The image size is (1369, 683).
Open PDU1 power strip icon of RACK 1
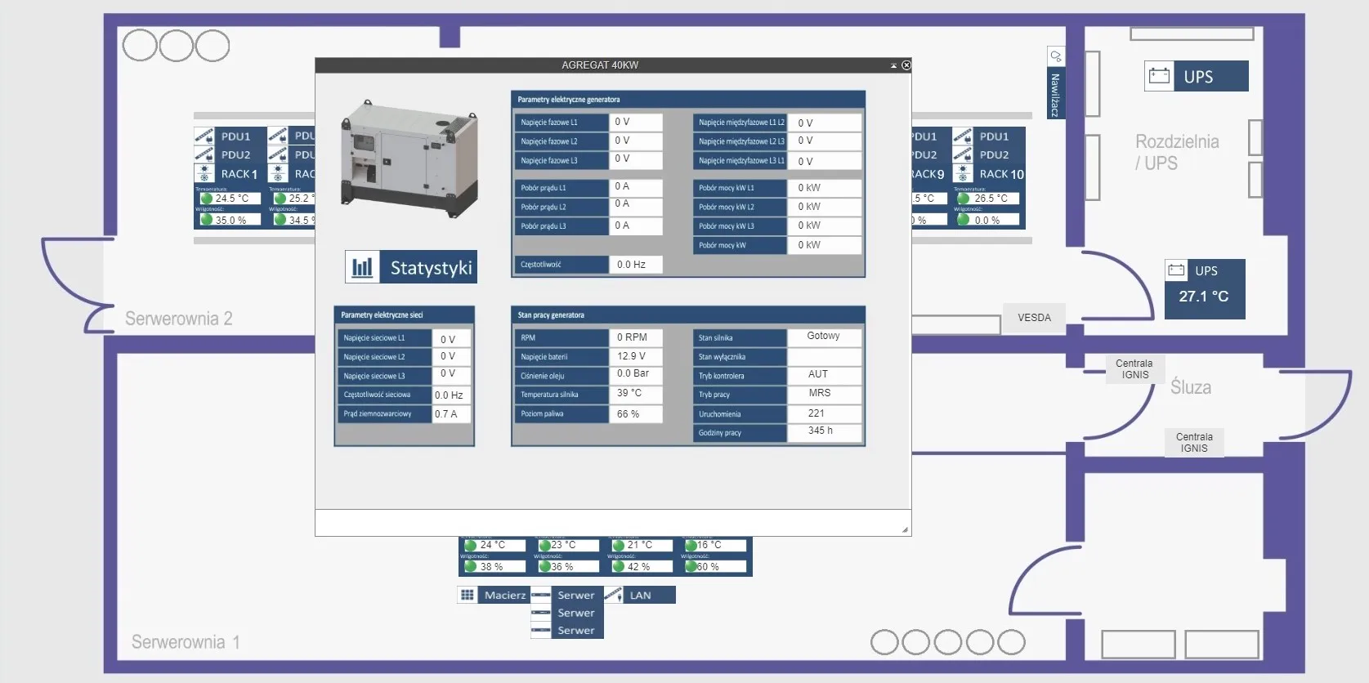[x=204, y=136]
